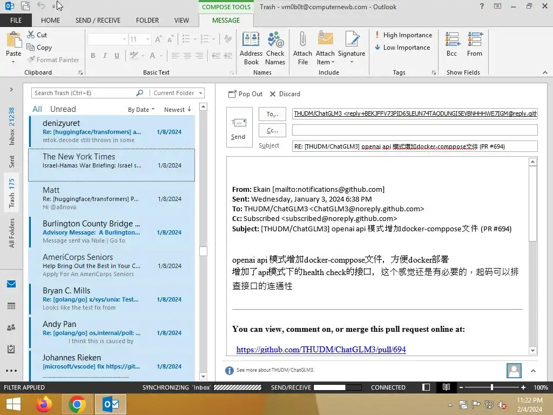Click the Attach File paperclip
This screenshot has width=553, height=415.
302,39
